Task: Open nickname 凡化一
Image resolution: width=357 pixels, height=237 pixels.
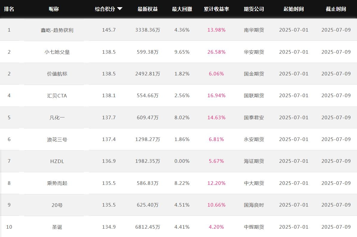Action: click(x=57, y=117)
